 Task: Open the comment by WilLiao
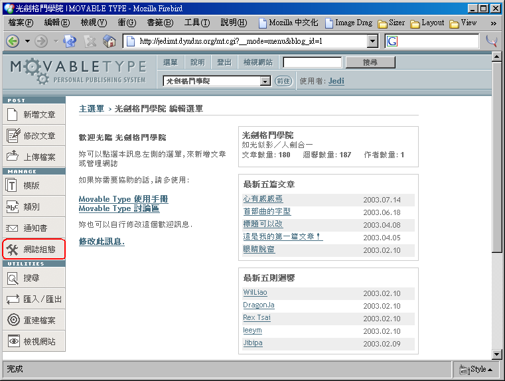[255, 293]
